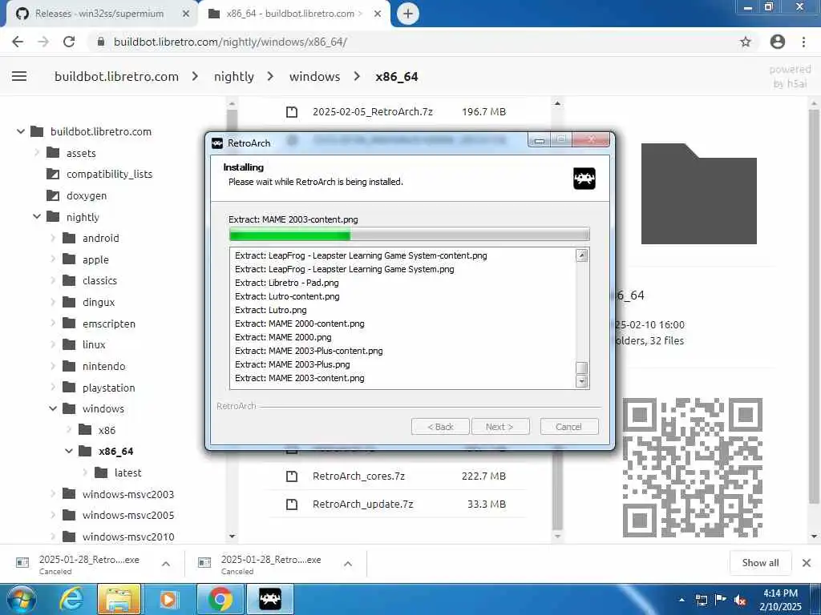Launch Internet Explorer from taskbar
The image size is (821, 615).
click(x=71, y=599)
